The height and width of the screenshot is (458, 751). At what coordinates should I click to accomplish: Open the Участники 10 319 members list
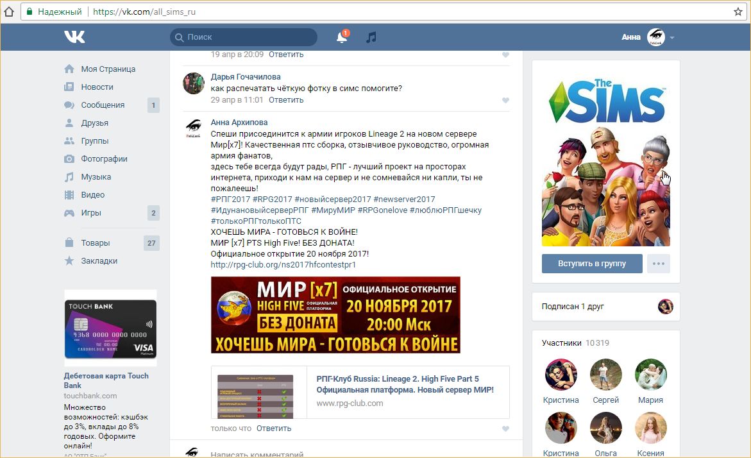[x=575, y=343]
